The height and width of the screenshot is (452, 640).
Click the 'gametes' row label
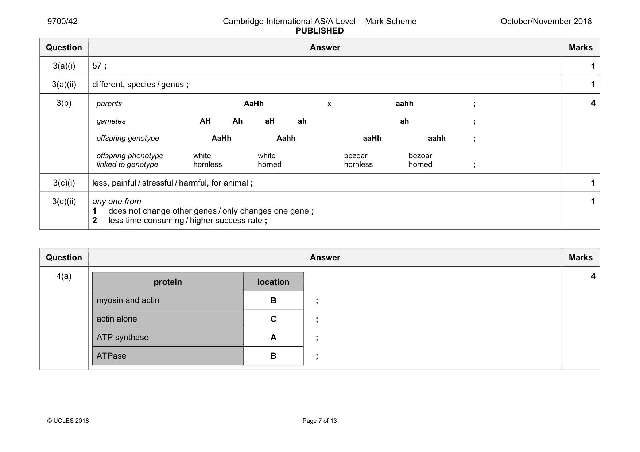coord(111,121)
